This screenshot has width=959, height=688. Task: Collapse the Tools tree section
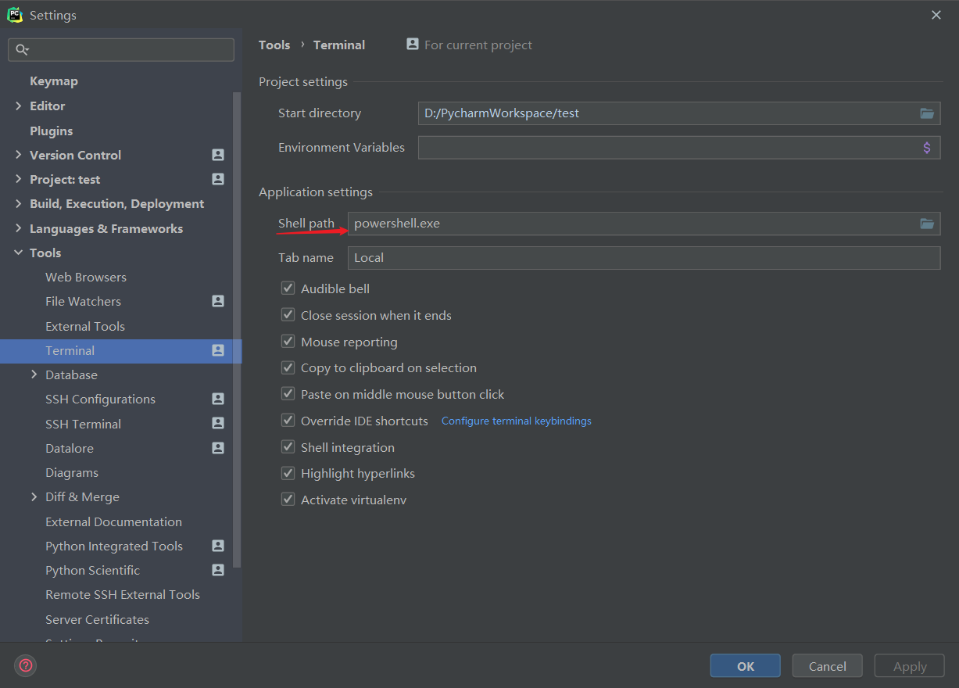point(19,253)
